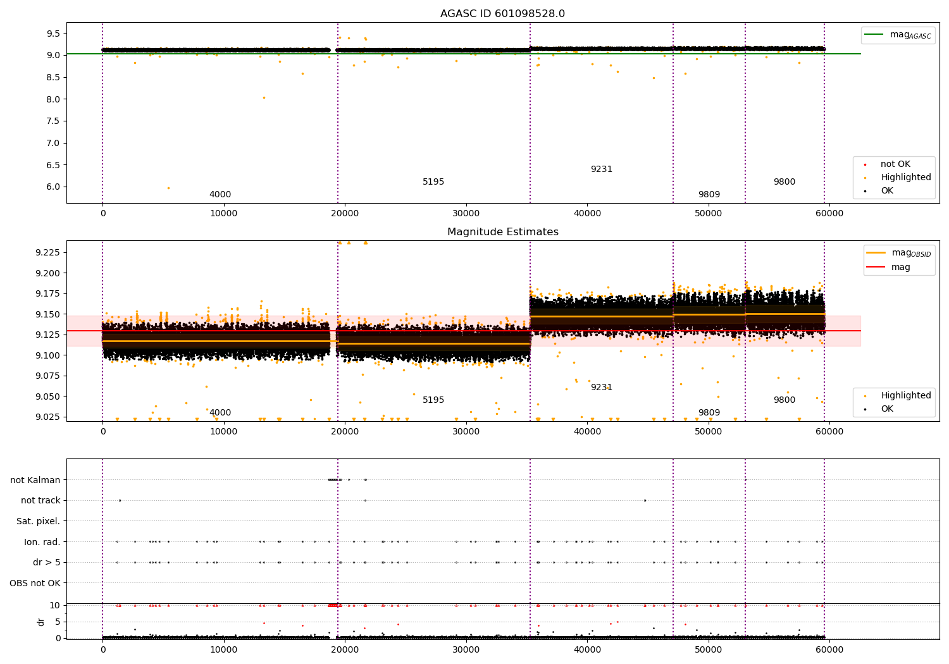Click obsid label 4000 in the AGASC plot
The image size is (949, 664).
pyautogui.click(x=220, y=195)
